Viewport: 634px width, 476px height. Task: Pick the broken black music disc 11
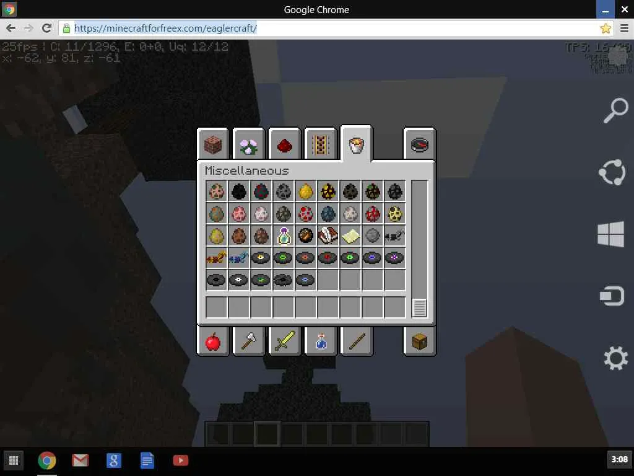(x=283, y=280)
